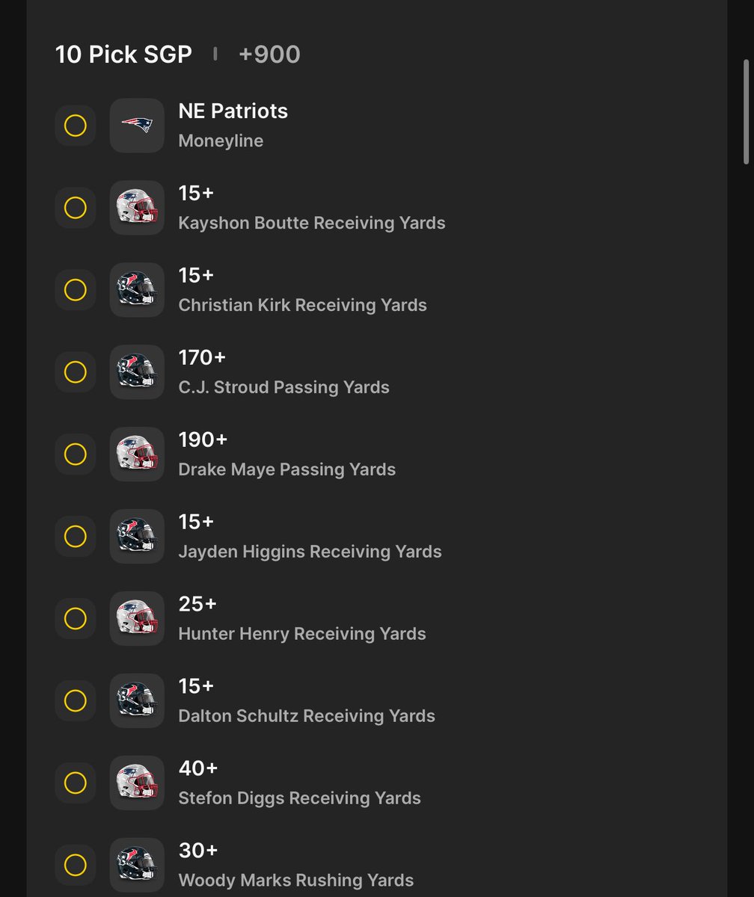
Task: Click "Christian Kirk Receiving Yards" label
Action: click(303, 305)
